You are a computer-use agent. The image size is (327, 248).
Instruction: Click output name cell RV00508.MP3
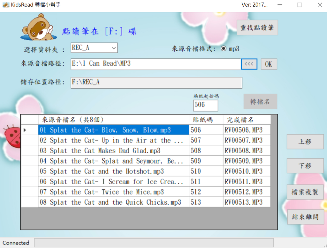tap(247, 150)
